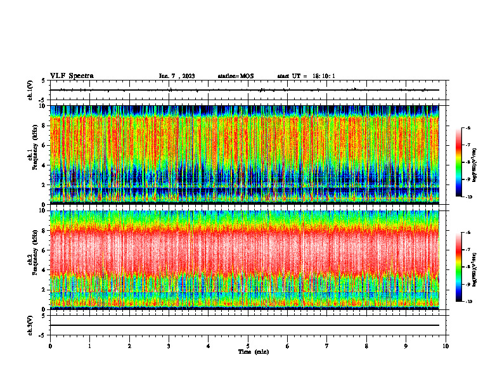Click the ch.1 'Frequency (kHz)' axis label
The height and width of the screenshot is (388, 502).
[35, 148]
